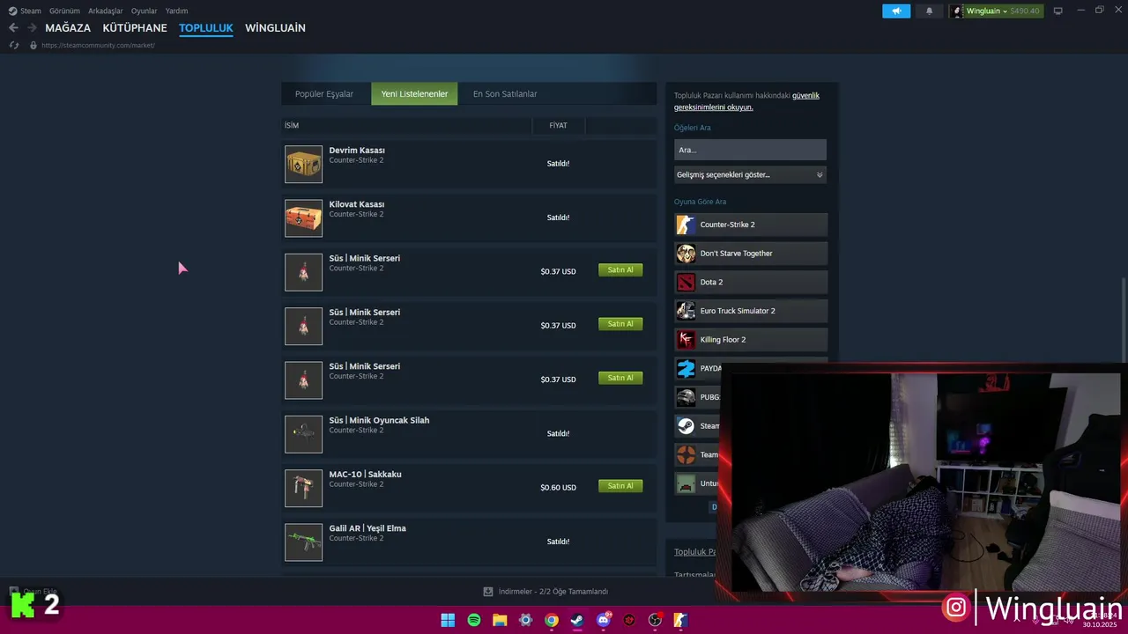Open İndirmeler downloads status

pyautogui.click(x=545, y=592)
